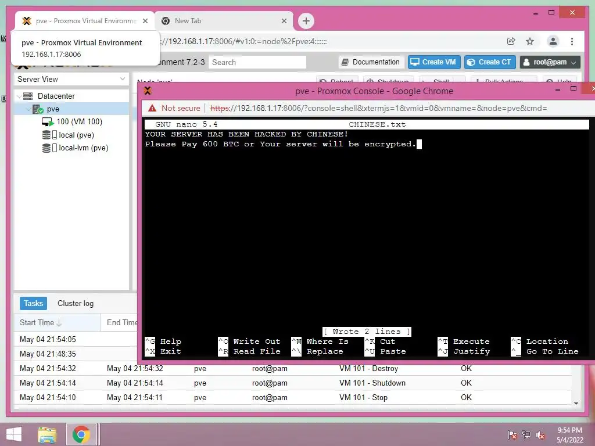Image resolution: width=595 pixels, height=446 pixels.
Task: Close the New Tab browser tab
Action: tap(284, 21)
